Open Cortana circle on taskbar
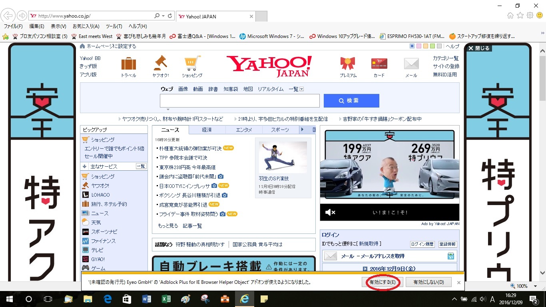 pos(28,299)
